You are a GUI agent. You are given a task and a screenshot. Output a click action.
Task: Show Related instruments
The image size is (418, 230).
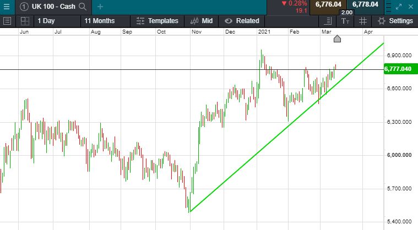(241, 21)
